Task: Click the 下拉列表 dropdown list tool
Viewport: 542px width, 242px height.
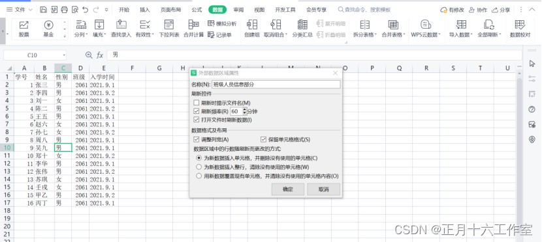Action: [169, 29]
